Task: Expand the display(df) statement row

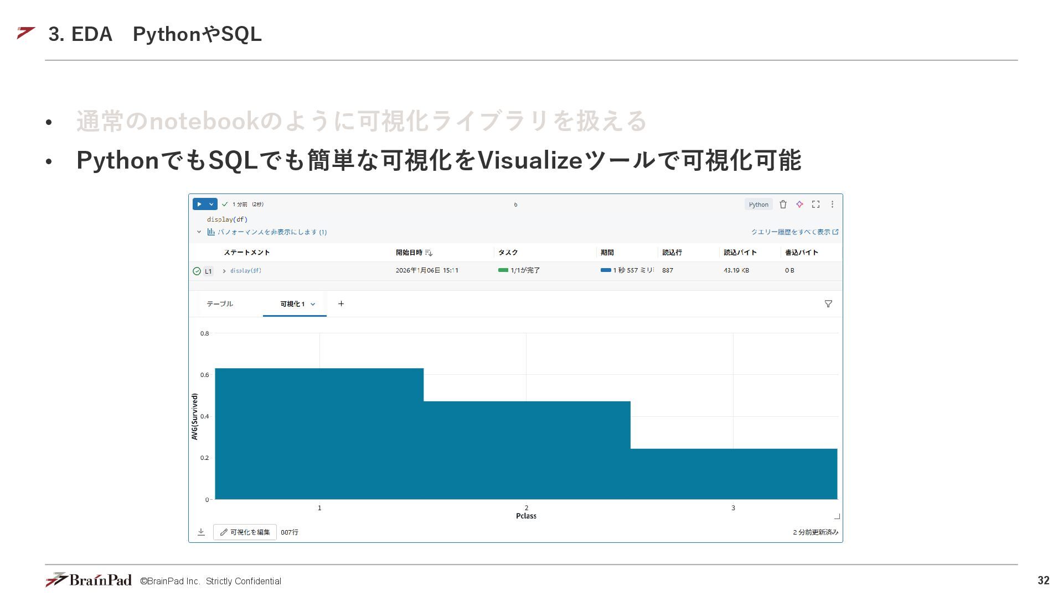Action: (x=224, y=271)
